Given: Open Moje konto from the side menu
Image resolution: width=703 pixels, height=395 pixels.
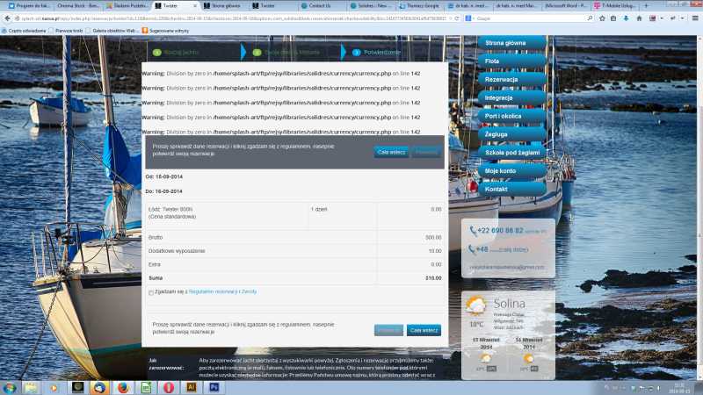Looking at the screenshot, I should click(x=502, y=170).
